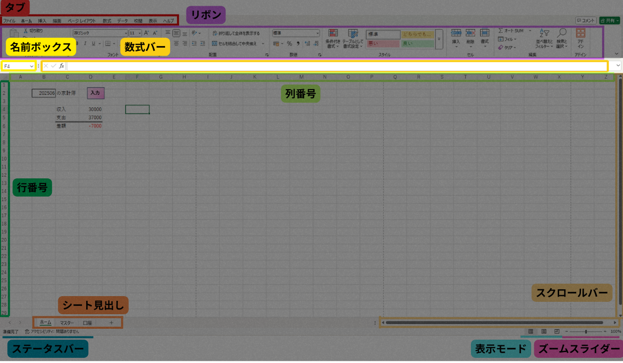Open the 数式 (Formulas) ribbon tab
This screenshot has height=363, width=623.
click(106, 21)
